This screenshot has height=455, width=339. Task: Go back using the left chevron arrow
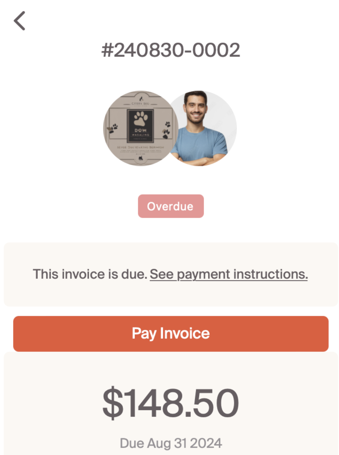[x=20, y=21]
